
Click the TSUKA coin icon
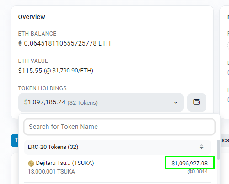click(31, 164)
